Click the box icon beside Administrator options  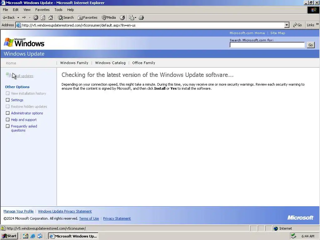(x=7, y=113)
